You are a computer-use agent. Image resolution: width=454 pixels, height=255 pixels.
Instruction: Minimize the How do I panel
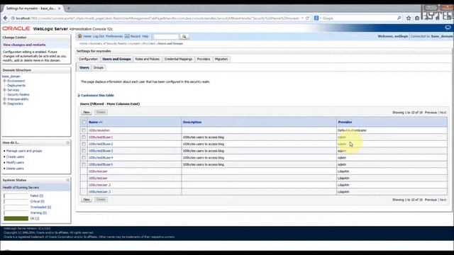click(68, 142)
